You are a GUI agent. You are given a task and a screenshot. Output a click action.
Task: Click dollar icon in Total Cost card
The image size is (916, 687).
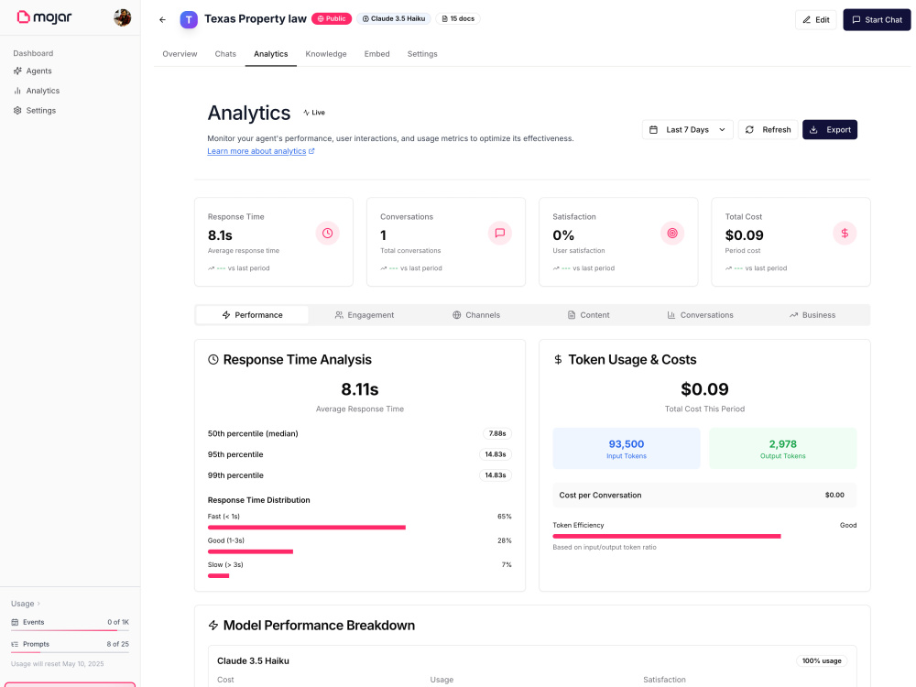(845, 233)
